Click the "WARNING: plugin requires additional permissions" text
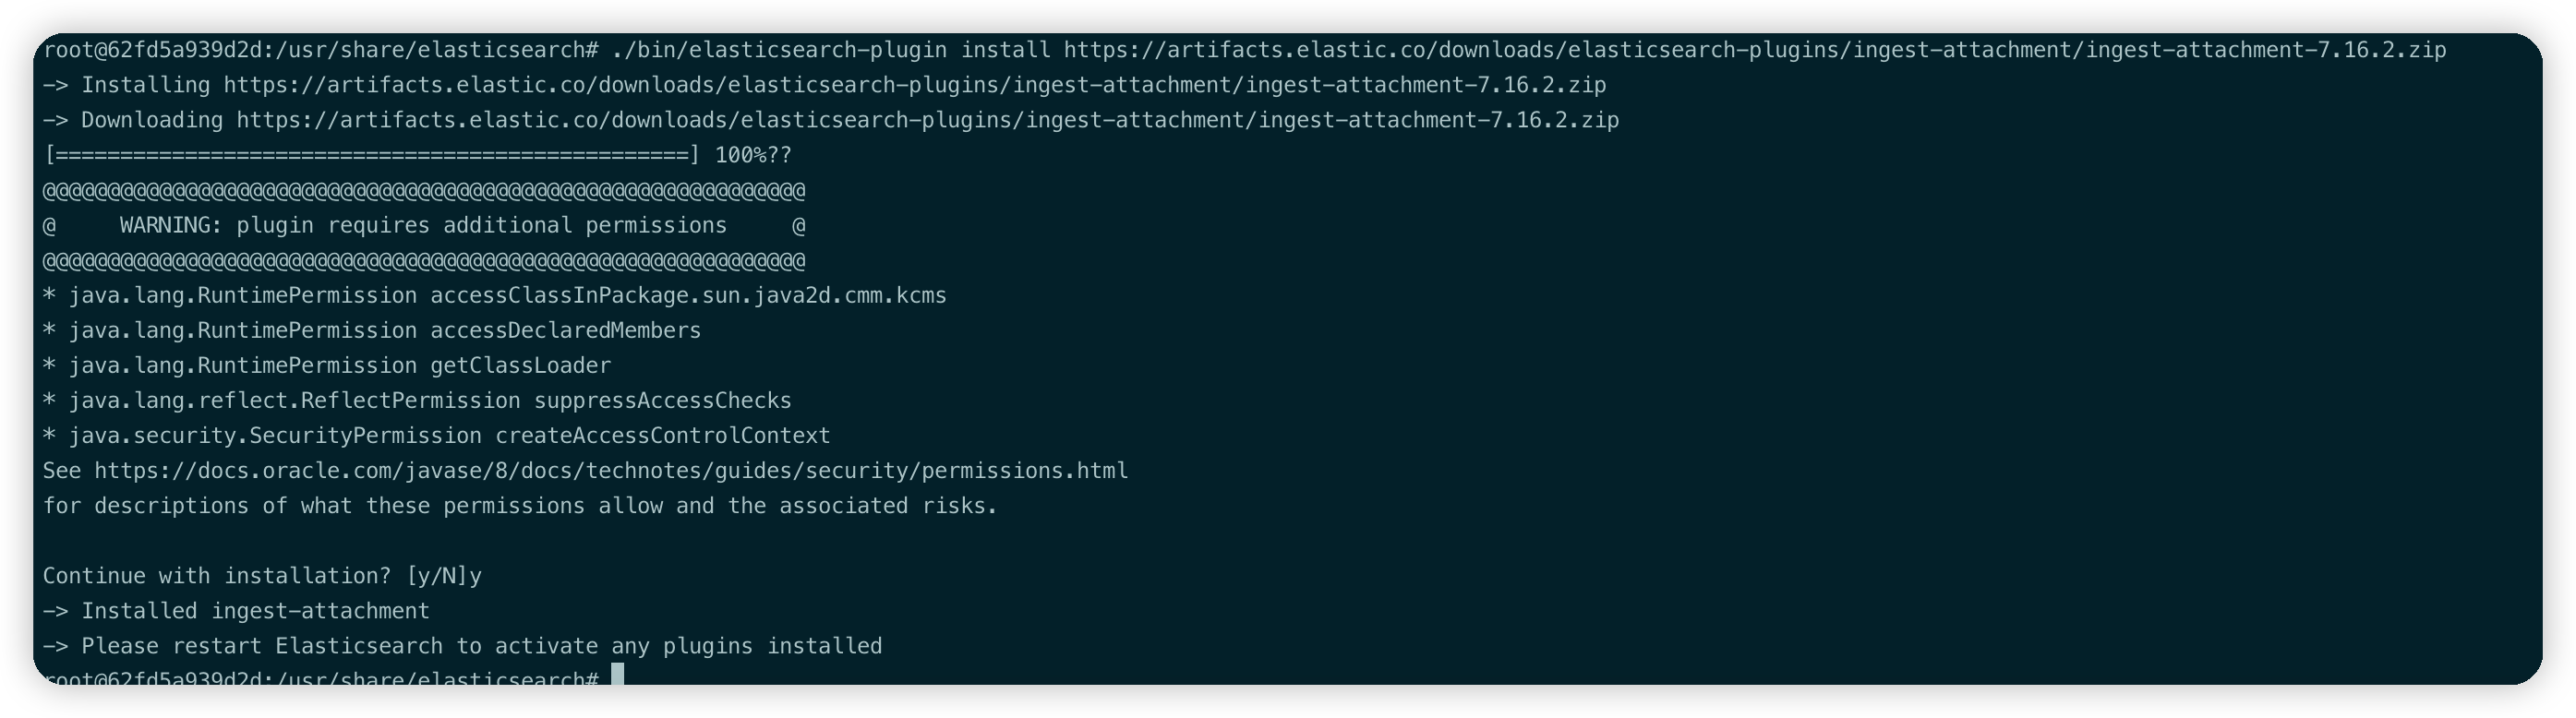 [423, 226]
